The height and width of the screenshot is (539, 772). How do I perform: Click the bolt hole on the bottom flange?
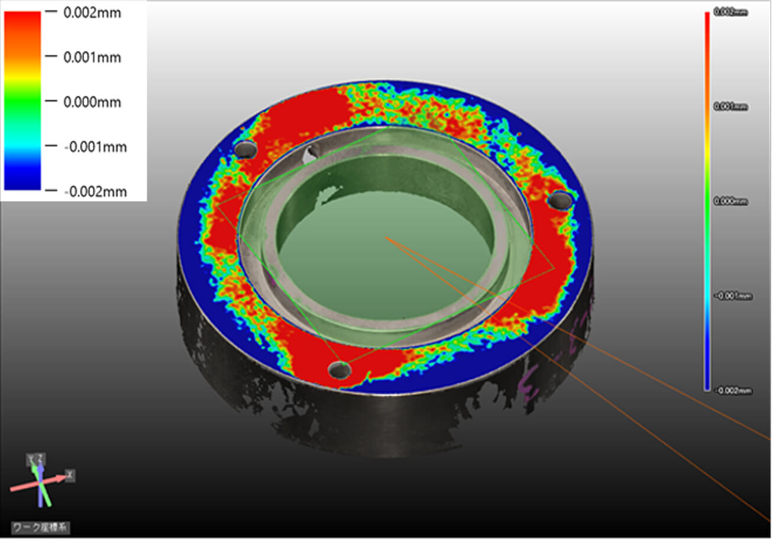coord(340,370)
